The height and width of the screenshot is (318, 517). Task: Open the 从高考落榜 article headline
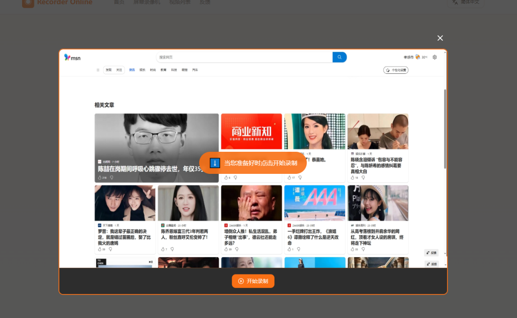tap(377, 237)
